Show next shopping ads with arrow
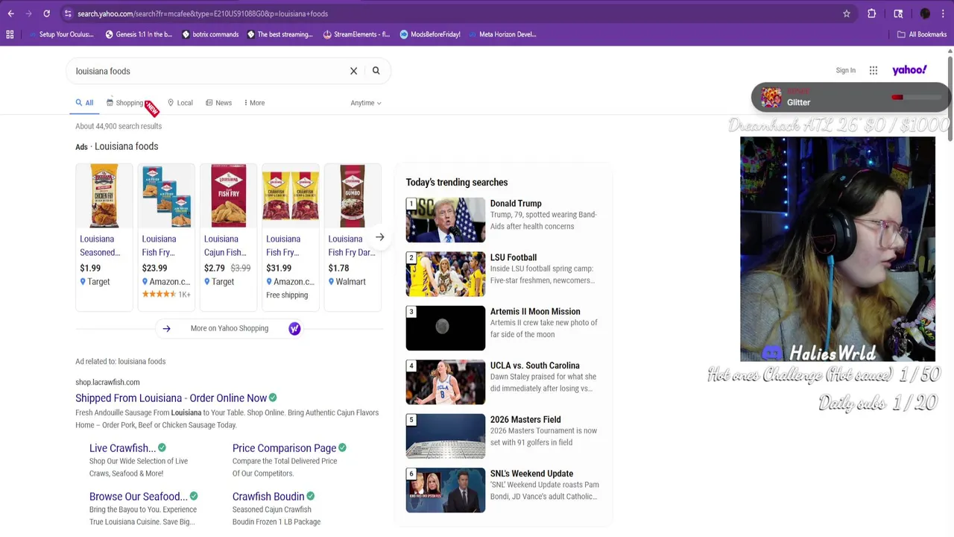The height and width of the screenshot is (537, 954). (379, 237)
